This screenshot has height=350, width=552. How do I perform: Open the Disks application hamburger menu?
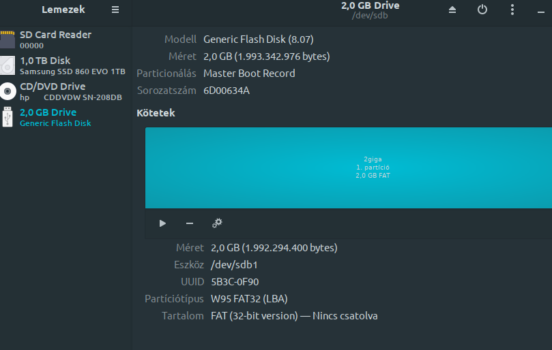[115, 10]
